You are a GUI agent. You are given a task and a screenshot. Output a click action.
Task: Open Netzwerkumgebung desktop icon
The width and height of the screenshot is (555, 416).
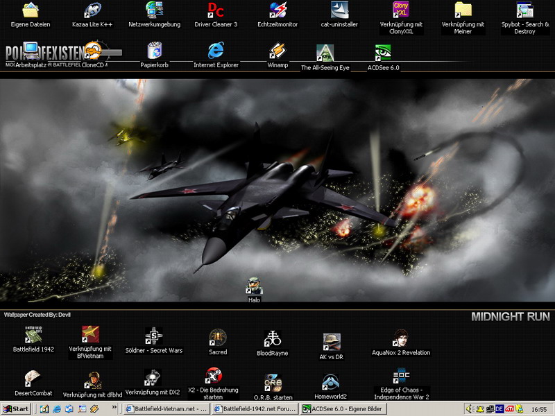coord(154,10)
